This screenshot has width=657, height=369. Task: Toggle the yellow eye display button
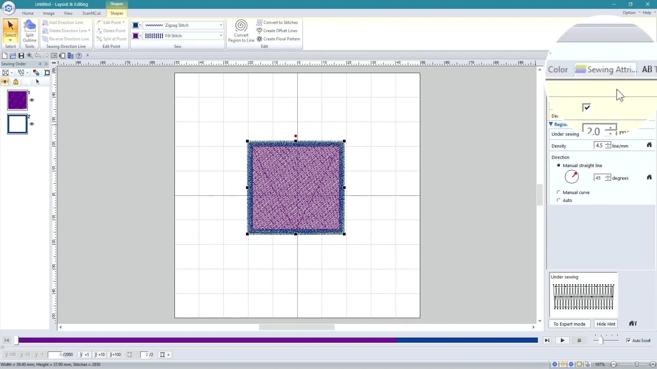coord(5,82)
